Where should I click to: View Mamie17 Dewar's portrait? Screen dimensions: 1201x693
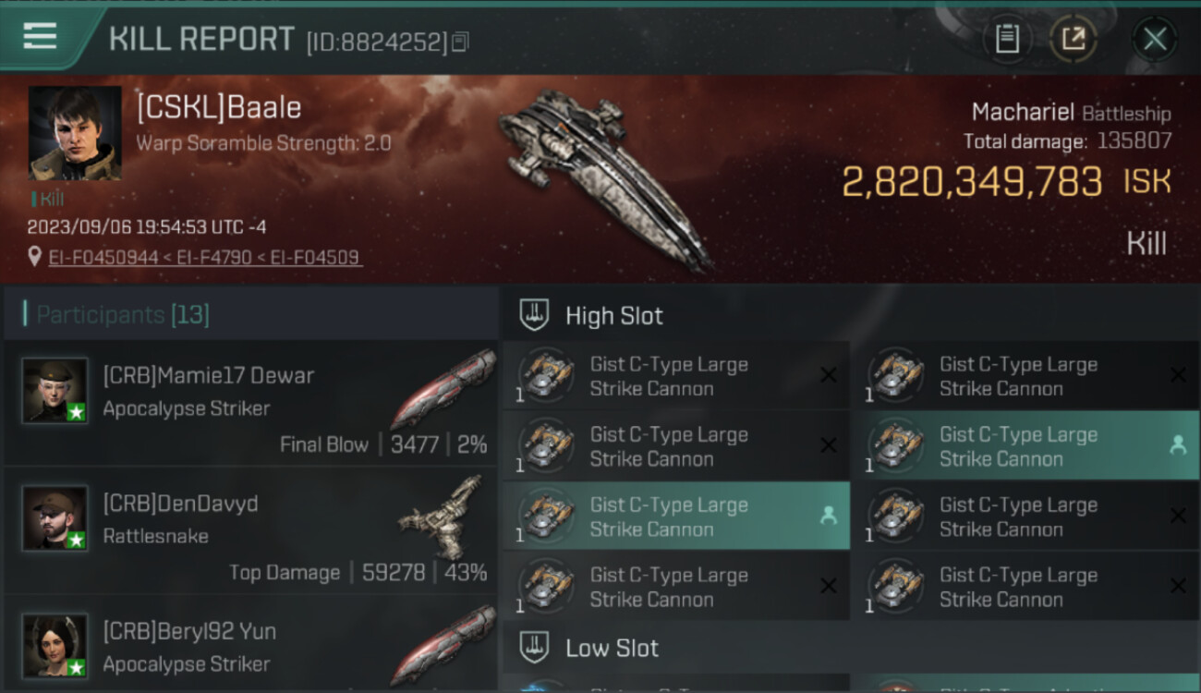tap(55, 390)
